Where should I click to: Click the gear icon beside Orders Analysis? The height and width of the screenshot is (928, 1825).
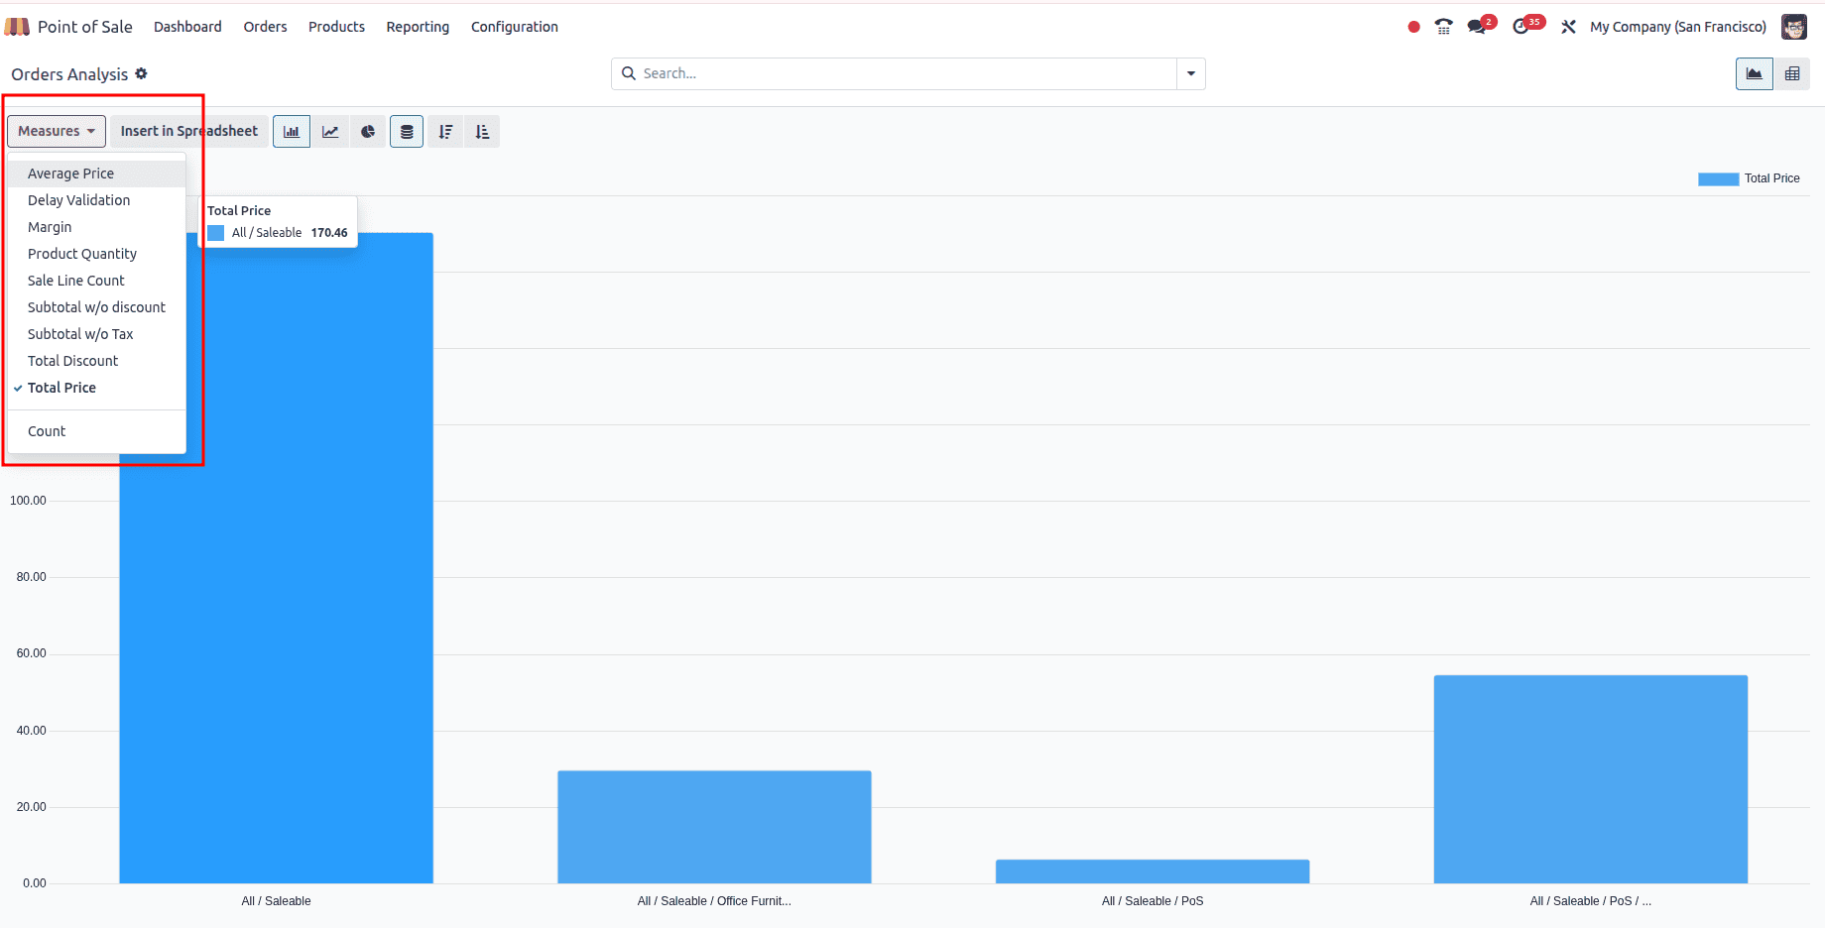pos(142,74)
